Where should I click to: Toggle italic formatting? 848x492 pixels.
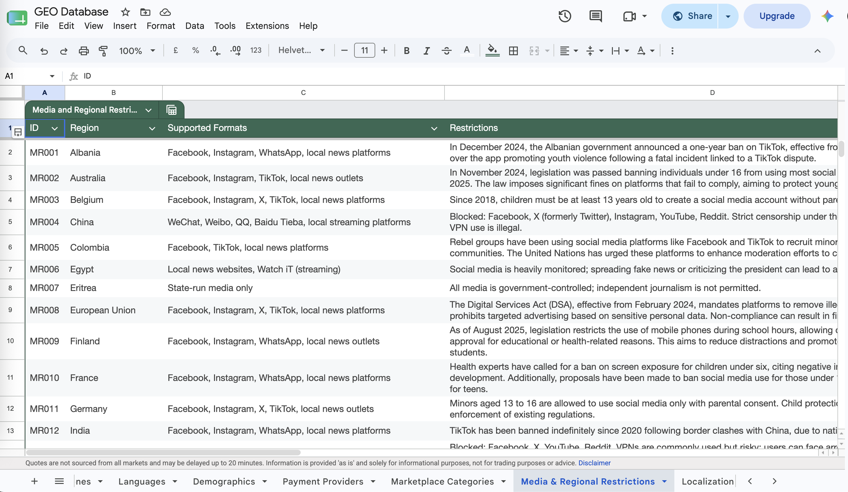tap(426, 51)
